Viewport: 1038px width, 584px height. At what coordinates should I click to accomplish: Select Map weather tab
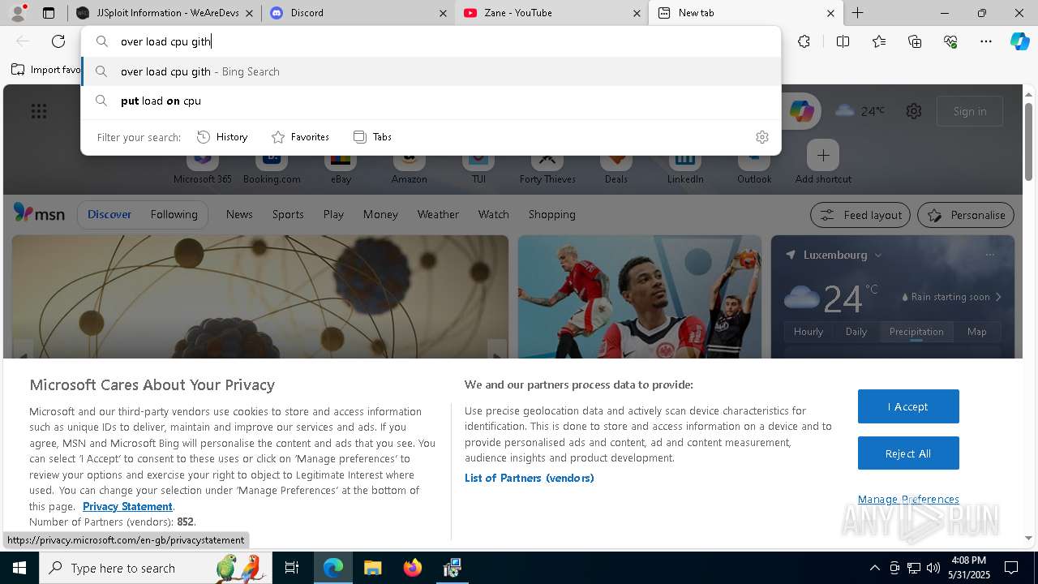pyautogui.click(x=977, y=332)
